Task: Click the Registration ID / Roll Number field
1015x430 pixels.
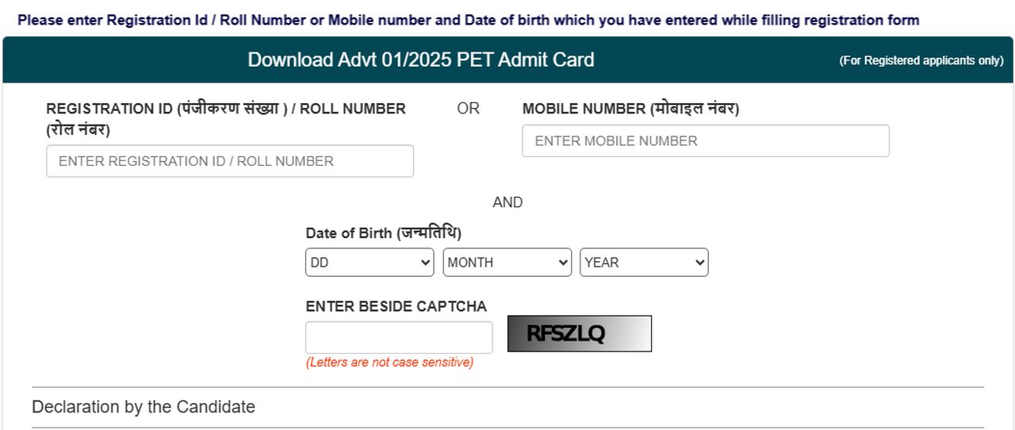Action: point(230,161)
